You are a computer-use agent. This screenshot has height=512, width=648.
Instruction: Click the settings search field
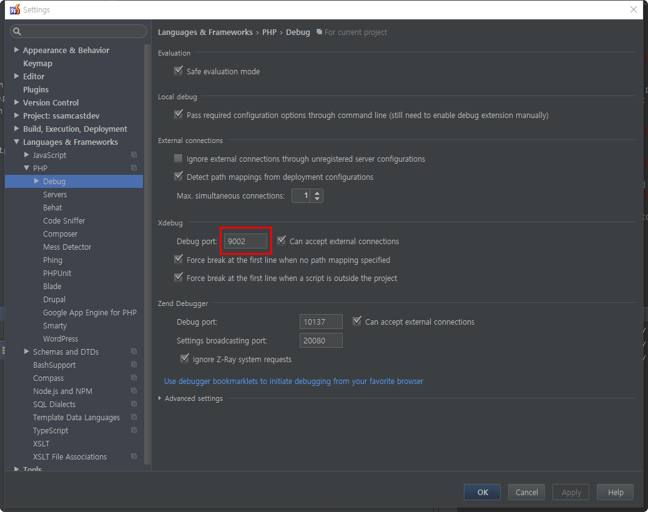[x=79, y=31]
